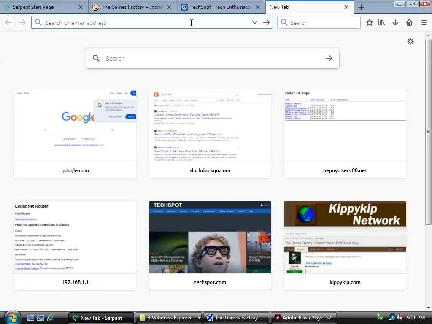Switch to The Games Factory tab
Image resolution: width=432 pixels, height=324 pixels.
[133, 7]
